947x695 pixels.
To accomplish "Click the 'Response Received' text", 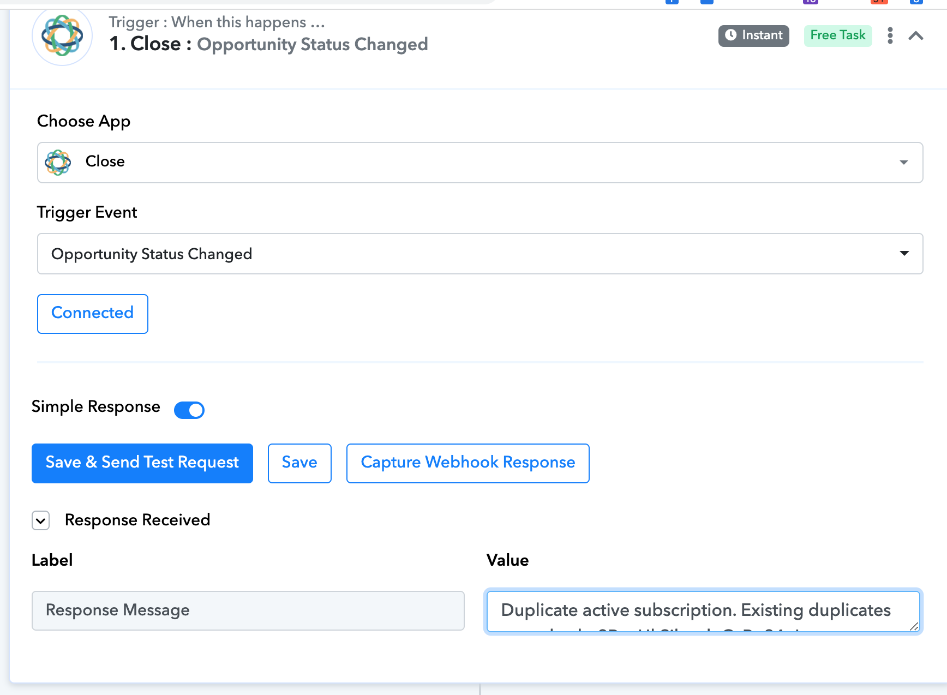I will (137, 520).
